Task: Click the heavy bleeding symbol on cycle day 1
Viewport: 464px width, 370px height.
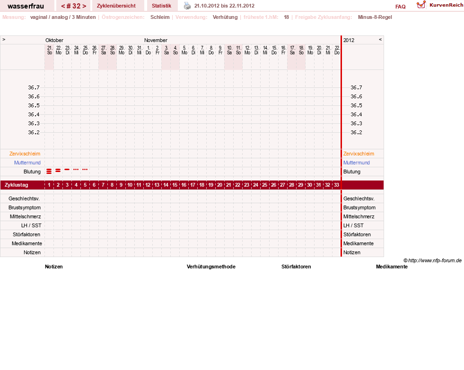Action: (x=49, y=171)
